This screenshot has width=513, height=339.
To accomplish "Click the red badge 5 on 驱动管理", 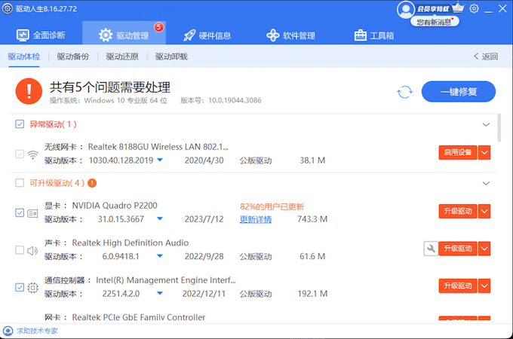I will pyautogui.click(x=159, y=27).
